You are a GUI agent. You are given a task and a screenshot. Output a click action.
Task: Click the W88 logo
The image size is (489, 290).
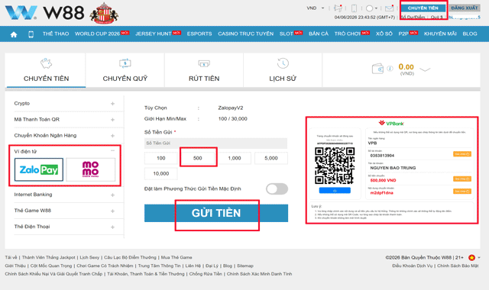click(x=44, y=13)
